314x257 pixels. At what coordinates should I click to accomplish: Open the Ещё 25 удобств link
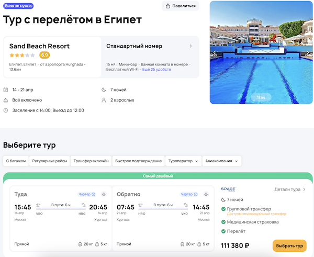tap(156, 70)
